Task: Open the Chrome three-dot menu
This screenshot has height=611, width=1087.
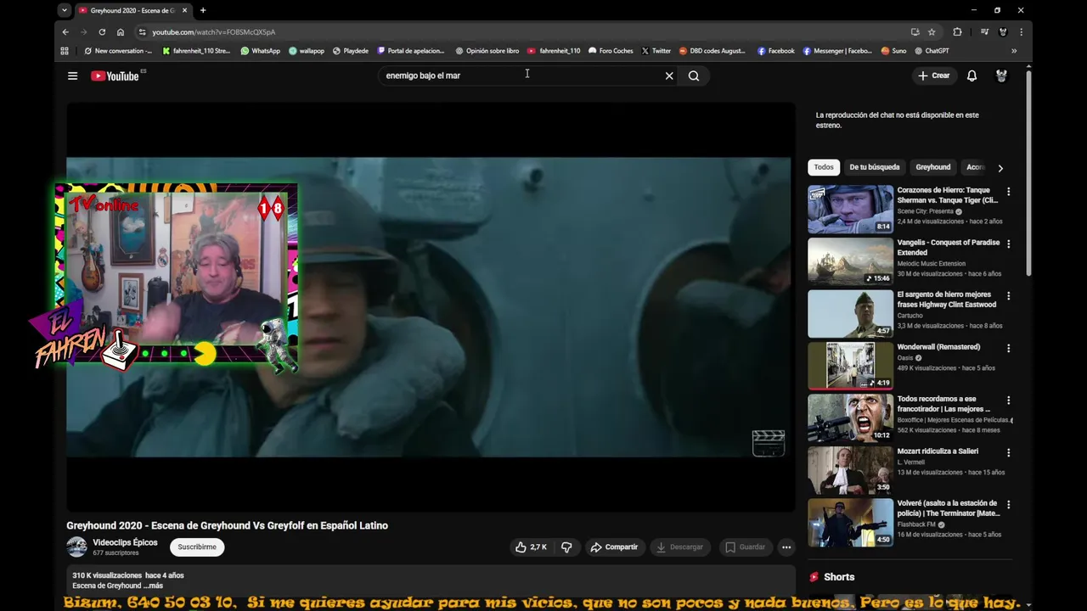Action: (1021, 31)
